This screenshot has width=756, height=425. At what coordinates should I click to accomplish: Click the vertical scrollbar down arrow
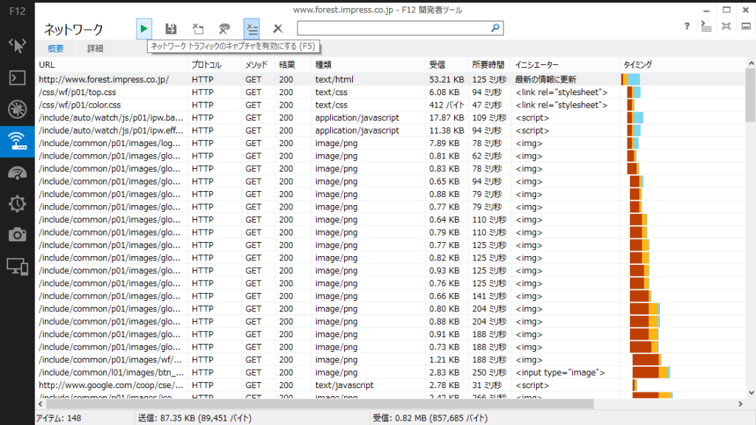pos(751,393)
